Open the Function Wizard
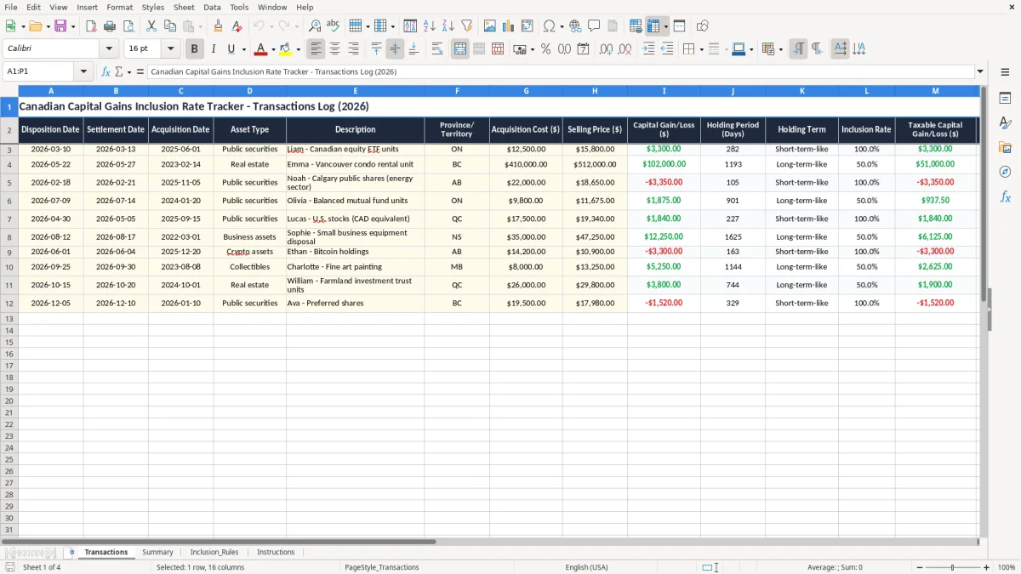 (106, 71)
